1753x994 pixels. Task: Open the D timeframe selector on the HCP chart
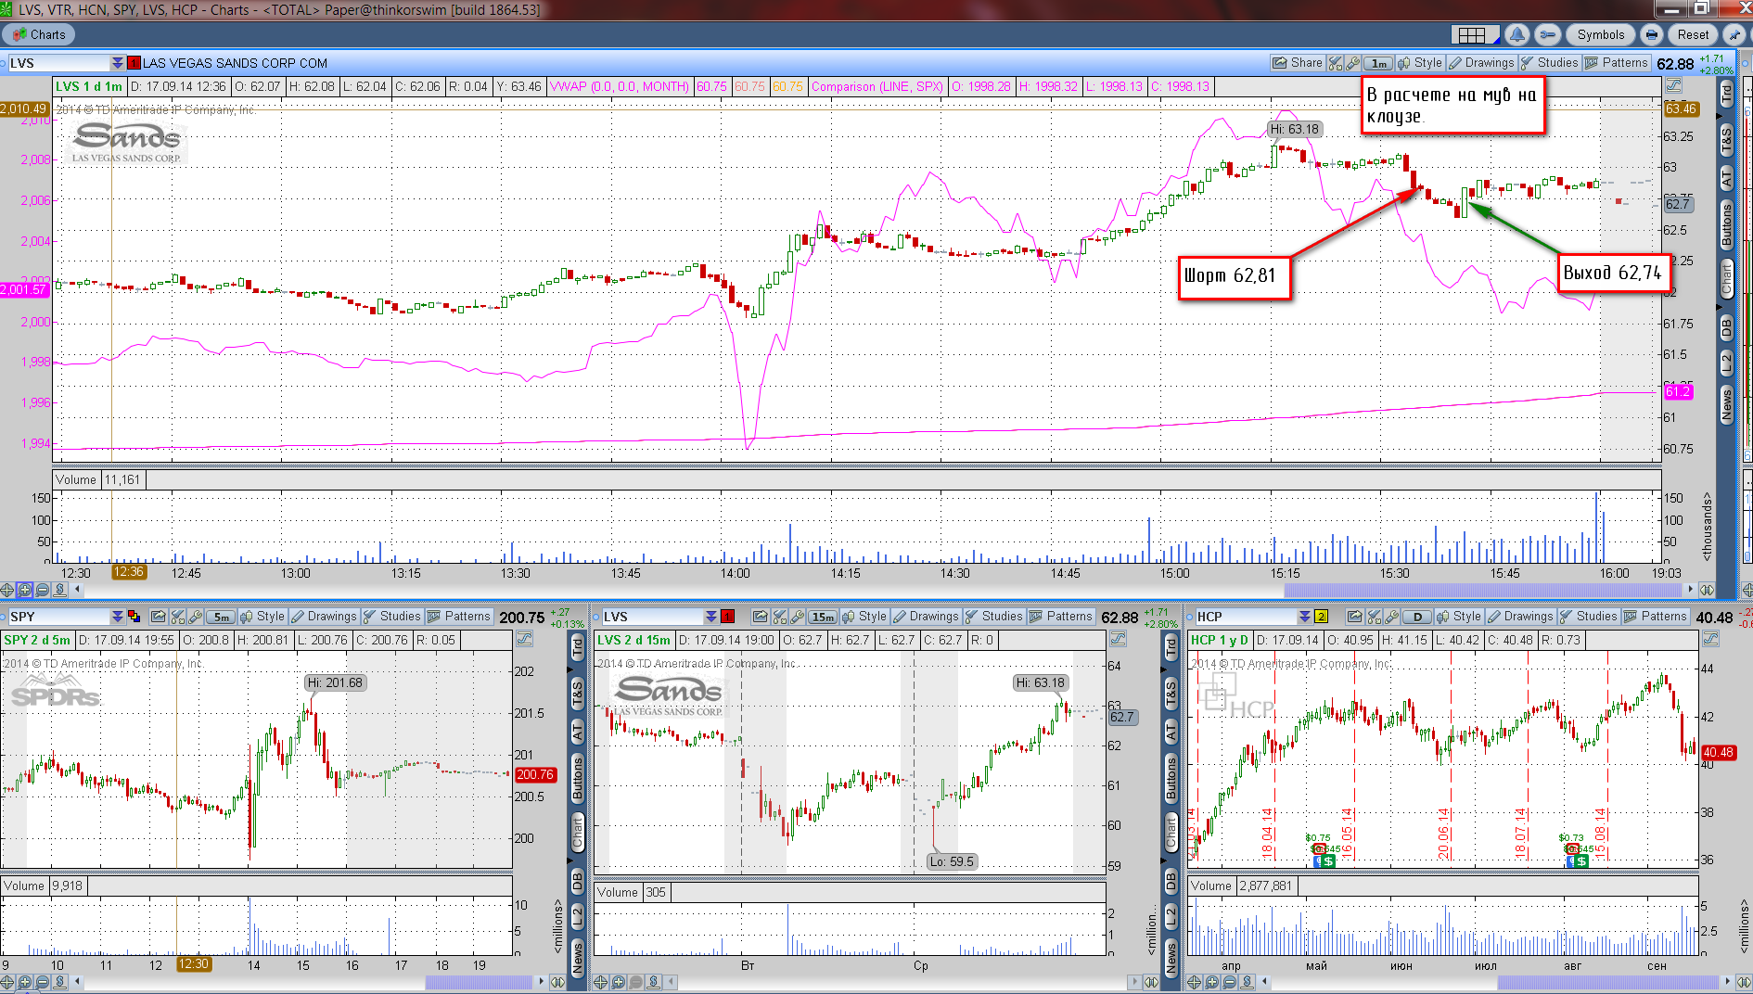[1416, 617]
